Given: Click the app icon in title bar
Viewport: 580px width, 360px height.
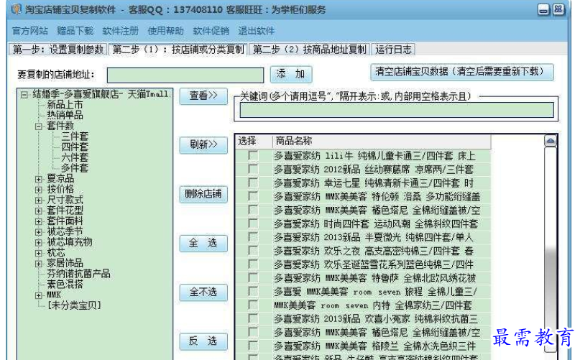Looking at the screenshot, I should pyautogui.click(x=17, y=9).
